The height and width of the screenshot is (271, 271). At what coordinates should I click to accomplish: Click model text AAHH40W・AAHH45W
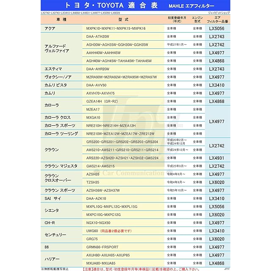pyautogui.click(x=103, y=53)
